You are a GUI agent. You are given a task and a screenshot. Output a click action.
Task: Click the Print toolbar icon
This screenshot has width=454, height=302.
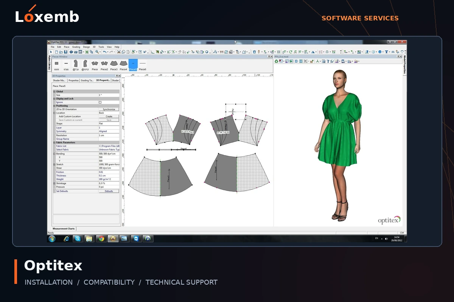tap(71, 52)
